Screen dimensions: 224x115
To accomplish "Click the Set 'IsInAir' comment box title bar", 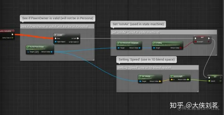I will [164, 32].
